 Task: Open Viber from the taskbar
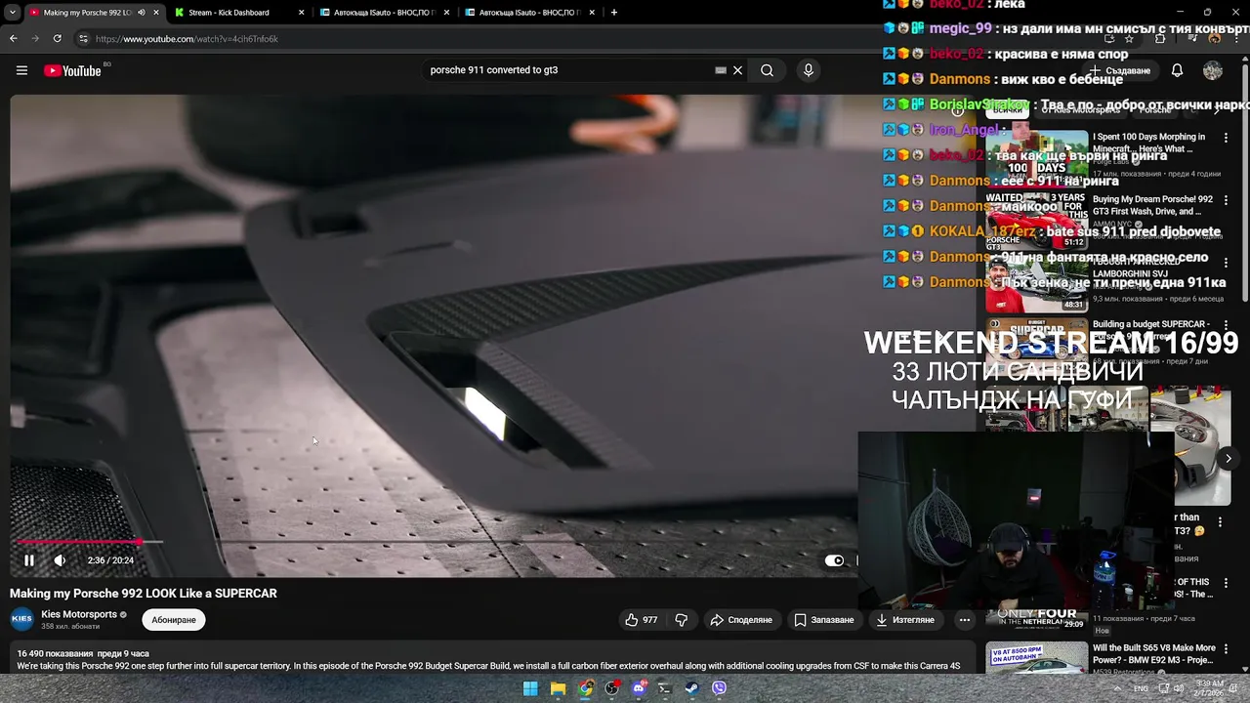719,688
